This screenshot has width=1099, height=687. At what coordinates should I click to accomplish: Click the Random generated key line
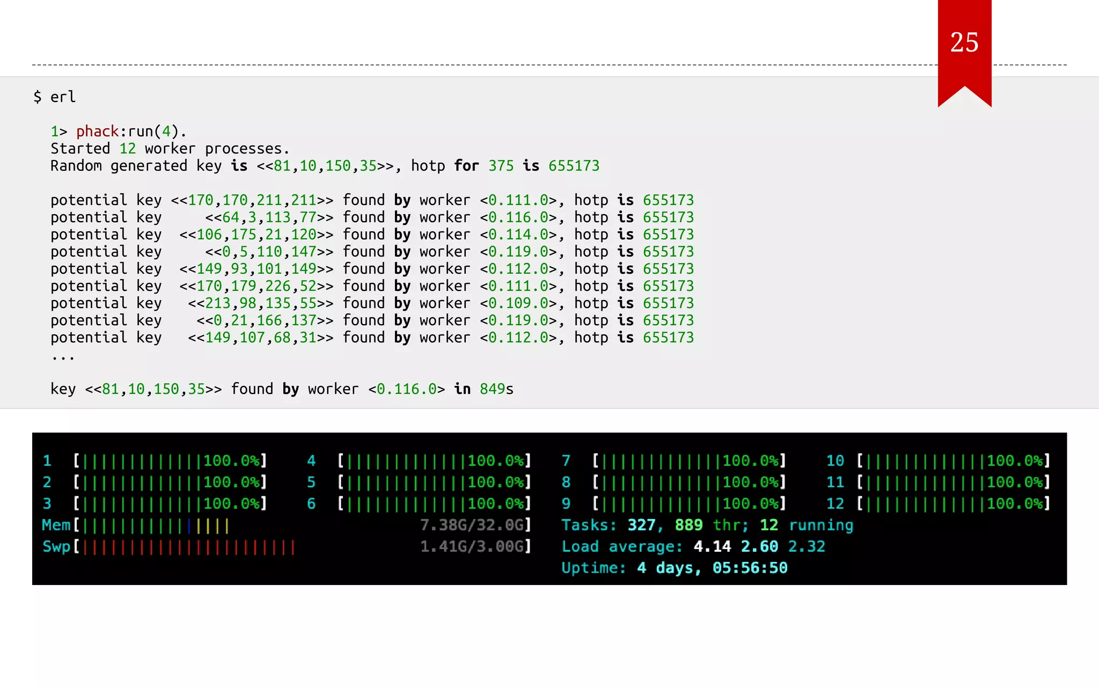(x=324, y=165)
